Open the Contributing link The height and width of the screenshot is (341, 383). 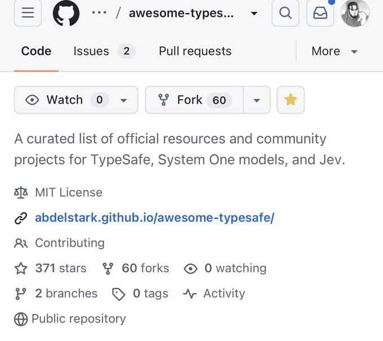click(70, 243)
